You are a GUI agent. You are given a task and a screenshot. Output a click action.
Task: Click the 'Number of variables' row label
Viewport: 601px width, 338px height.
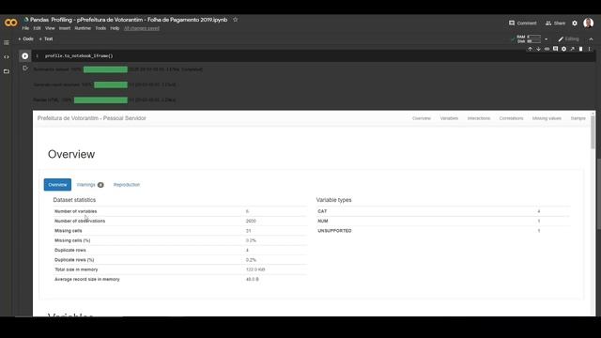pos(75,211)
